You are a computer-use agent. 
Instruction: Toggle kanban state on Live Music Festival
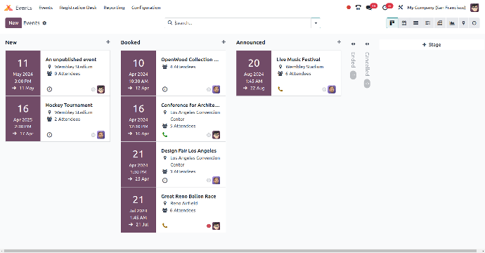[324, 89]
